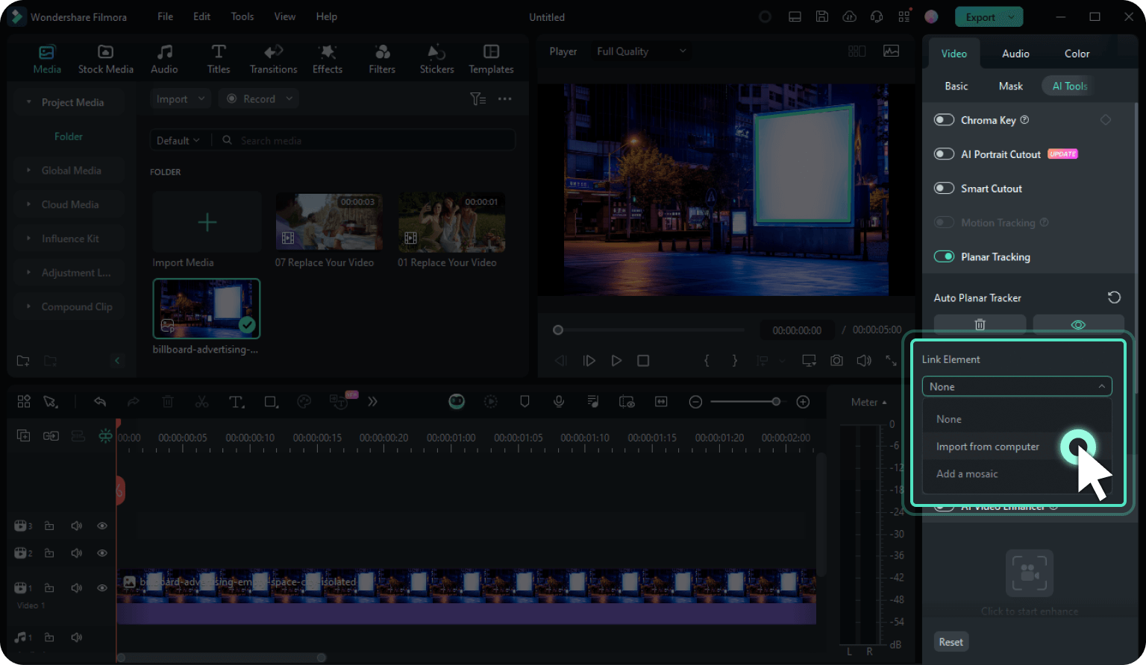
Task: Open the Tools menu
Action: pyautogui.click(x=242, y=16)
